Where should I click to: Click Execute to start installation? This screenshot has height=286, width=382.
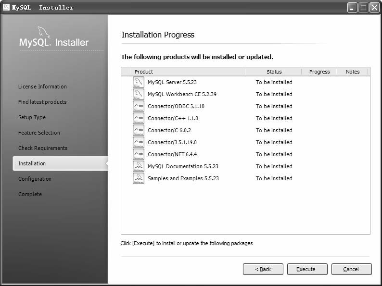click(x=307, y=269)
